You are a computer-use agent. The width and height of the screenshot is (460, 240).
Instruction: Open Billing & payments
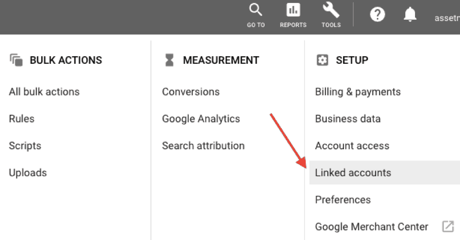pos(357,92)
